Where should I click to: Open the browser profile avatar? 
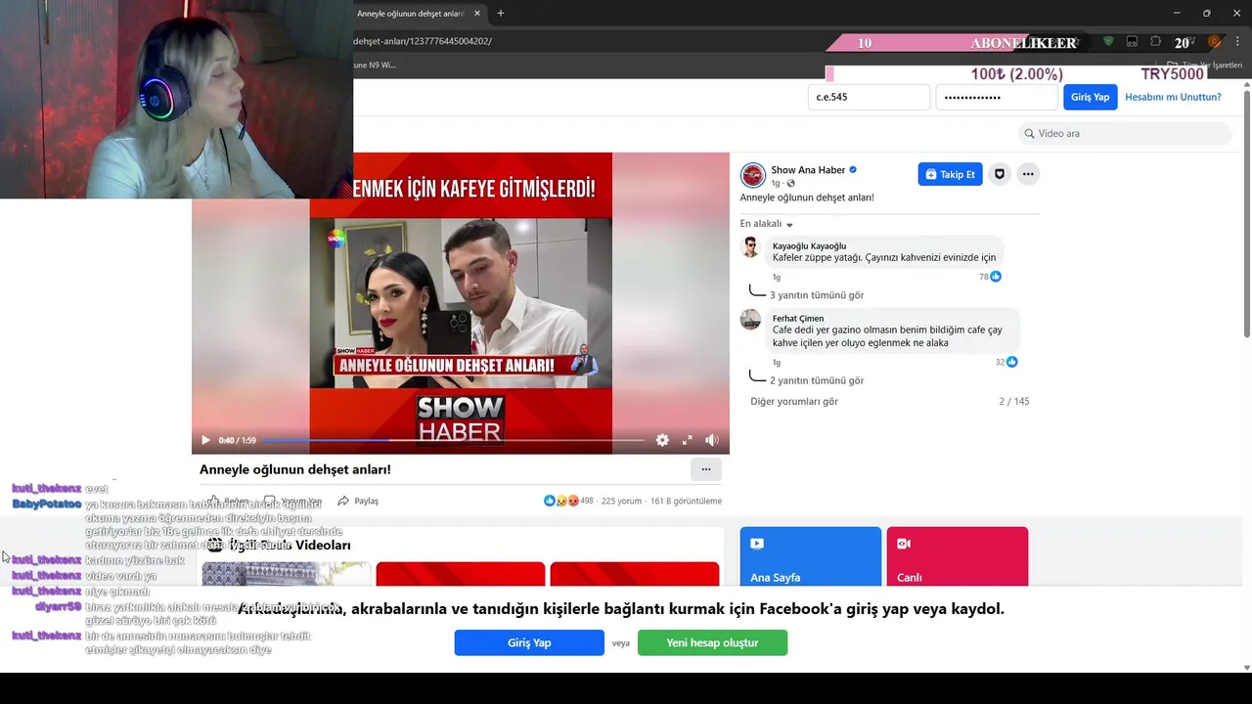[1214, 41]
